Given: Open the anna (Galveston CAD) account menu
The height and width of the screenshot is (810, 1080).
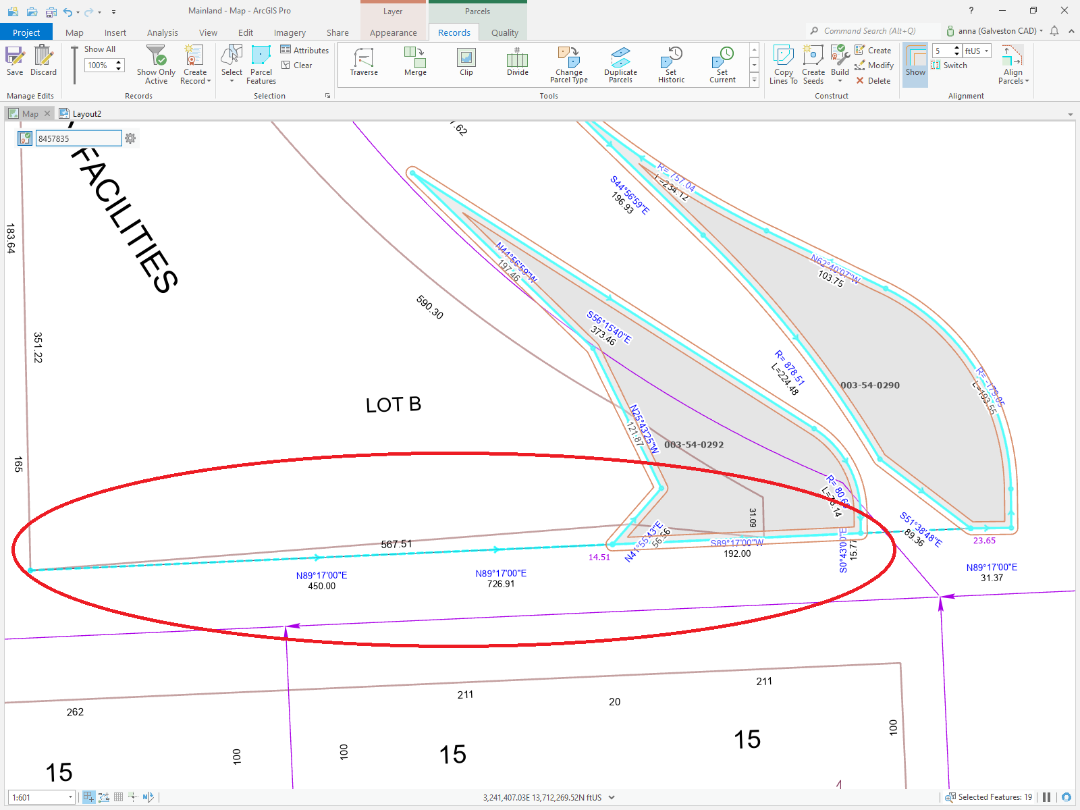Looking at the screenshot, I should [x=994, y=31].
